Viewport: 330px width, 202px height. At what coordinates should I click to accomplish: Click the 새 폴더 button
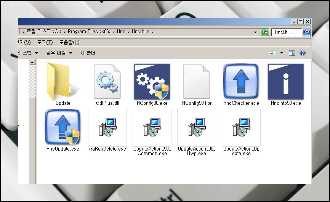click(88, 53)
